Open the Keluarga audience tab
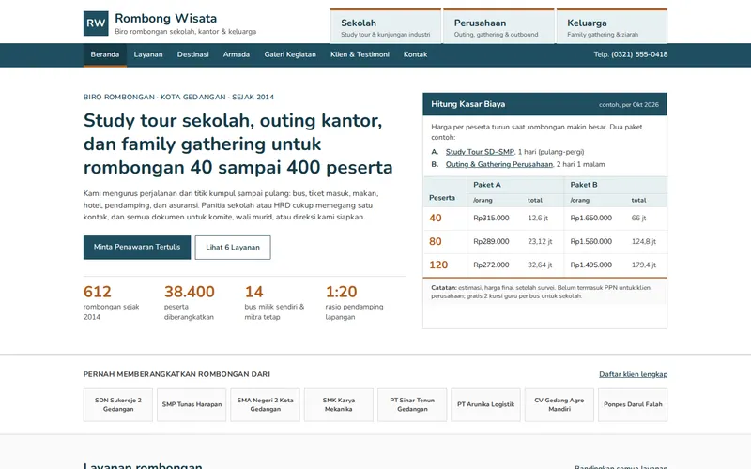This screenshot has width=751, height=469. [x=612, y=27]
